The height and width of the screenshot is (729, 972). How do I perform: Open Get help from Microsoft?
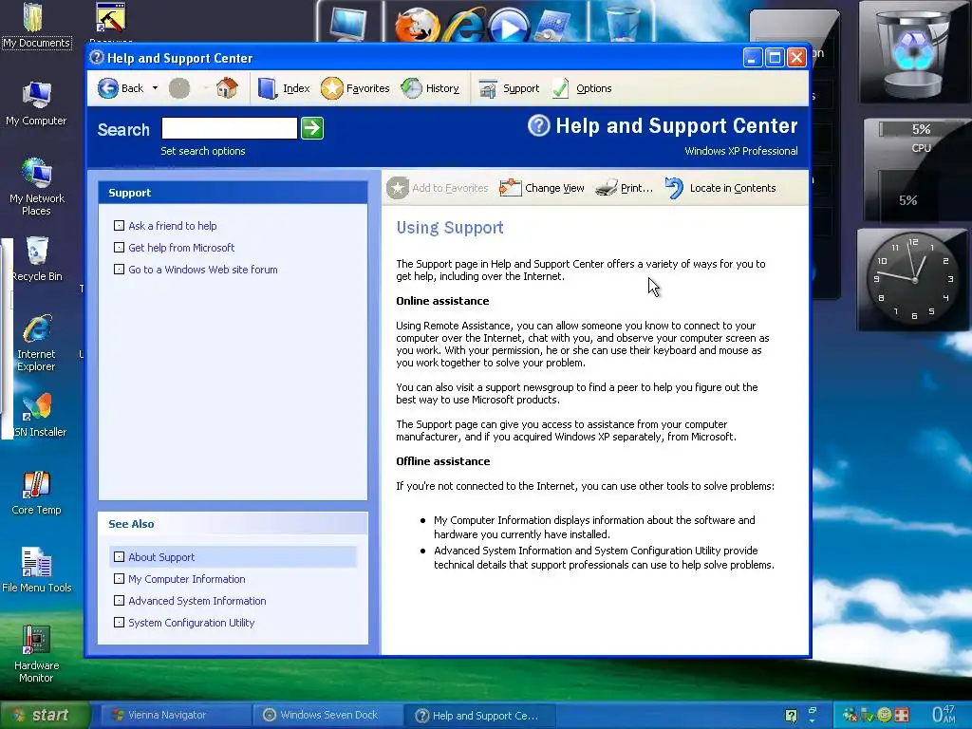[181, 248]
